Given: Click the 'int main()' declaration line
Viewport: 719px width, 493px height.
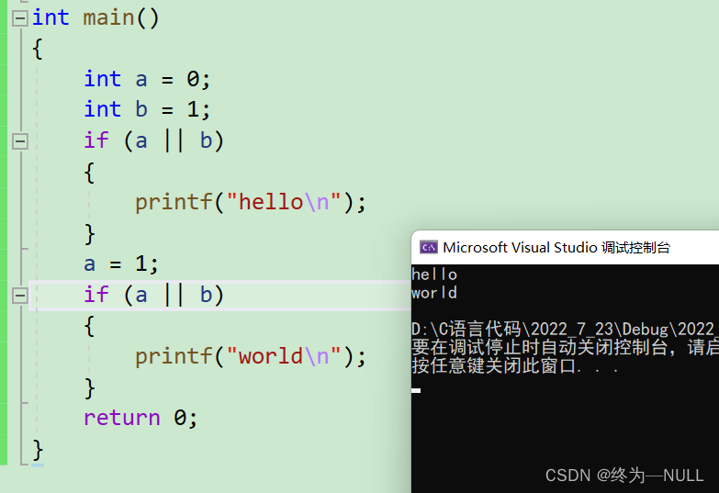Looking at the screenshot, I should tap(95, 18).
